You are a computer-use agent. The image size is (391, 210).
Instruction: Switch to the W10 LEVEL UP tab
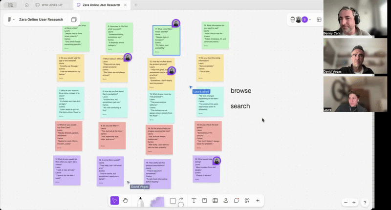point(51,5)
